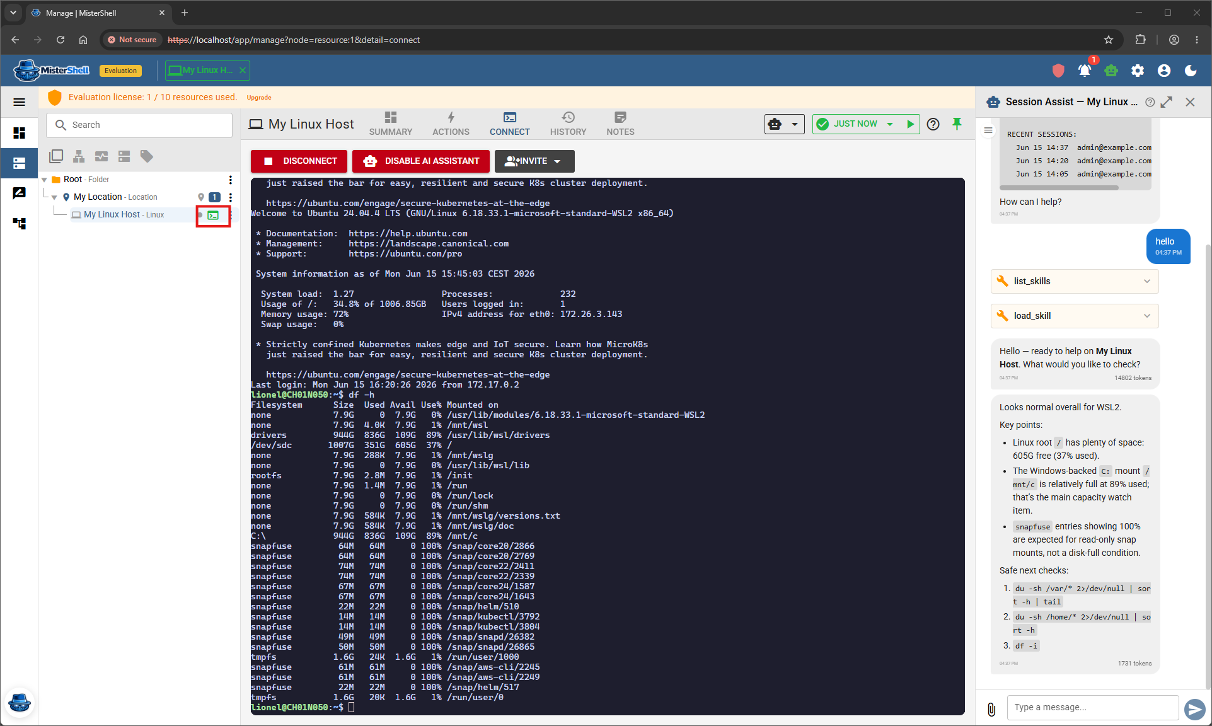1212x726 pixels.
Task: Click the Evaluation badge
Action: [120, 71]
